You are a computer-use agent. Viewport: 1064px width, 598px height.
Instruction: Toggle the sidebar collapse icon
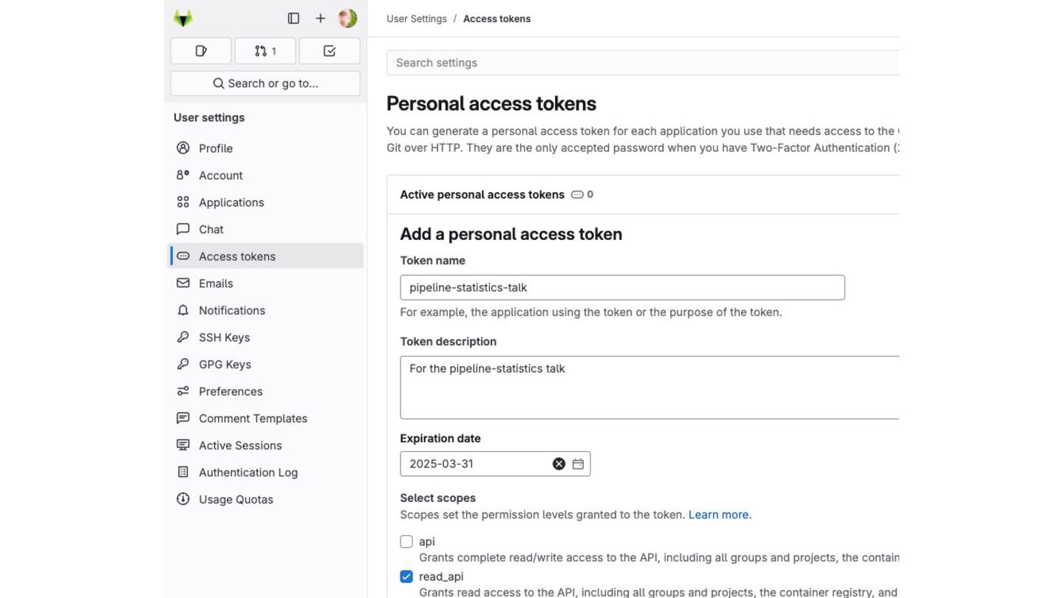[x=293, y=18]
